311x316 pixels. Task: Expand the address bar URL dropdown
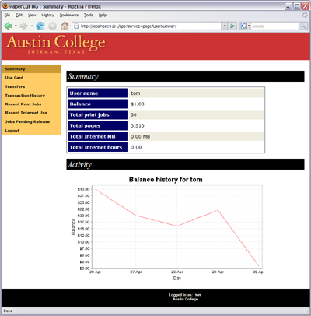point(225,26)
